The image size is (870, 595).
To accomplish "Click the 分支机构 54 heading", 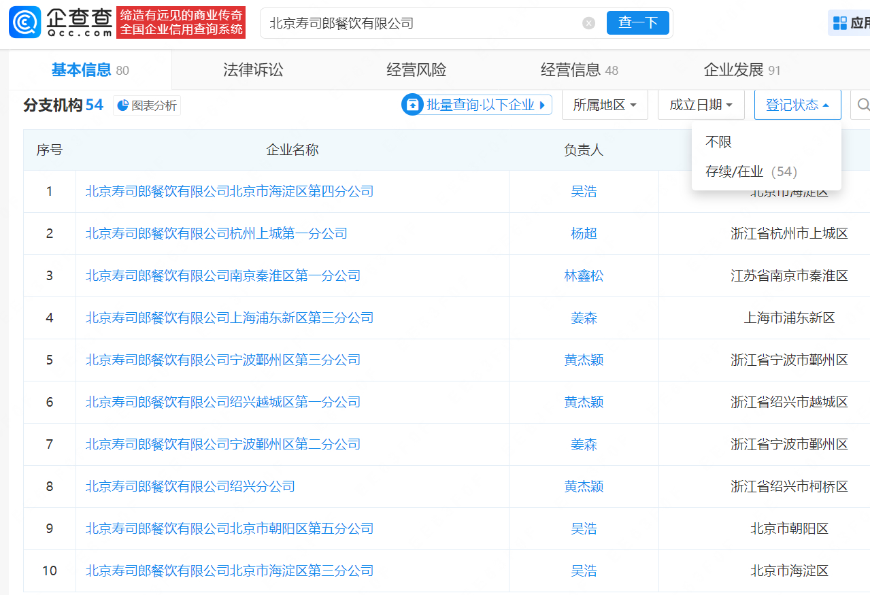I will click(63, 105).
